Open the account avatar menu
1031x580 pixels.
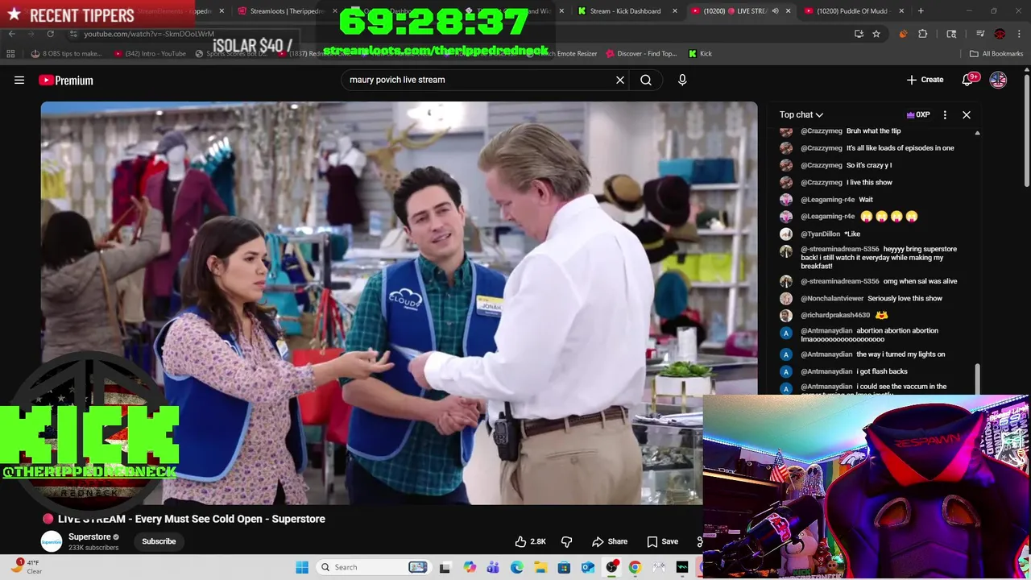click(998, 80)
